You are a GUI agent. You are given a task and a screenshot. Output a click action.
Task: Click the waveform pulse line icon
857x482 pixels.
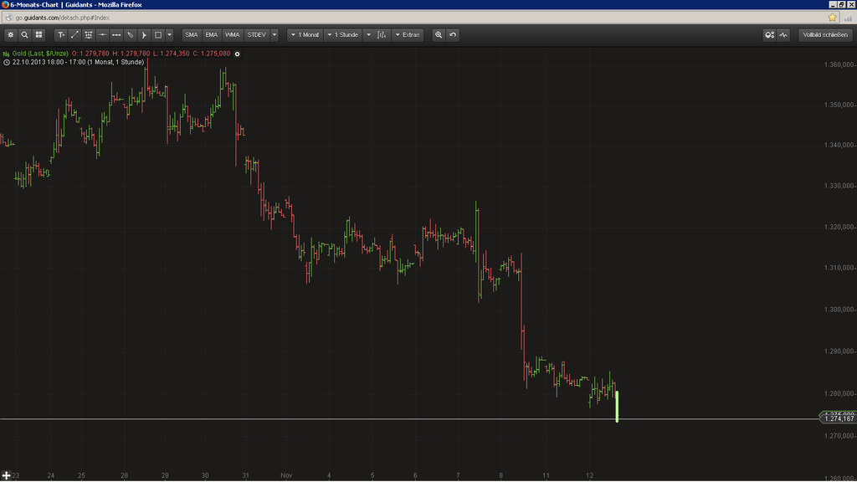(x=783, y=35)
